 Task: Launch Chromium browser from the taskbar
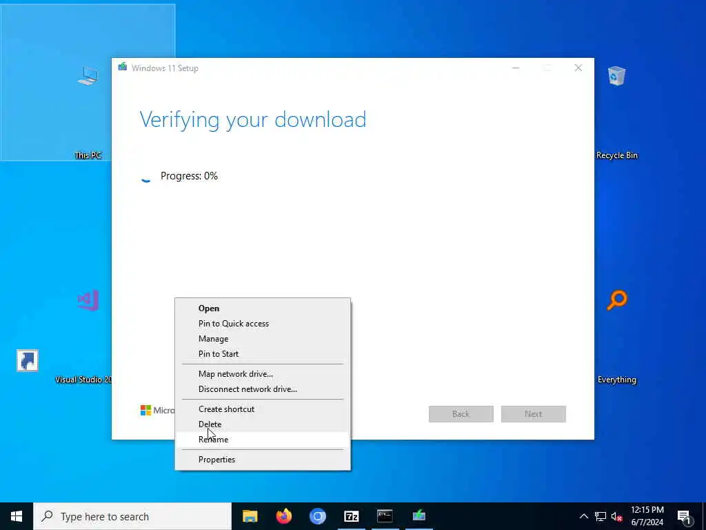point(317,516)
